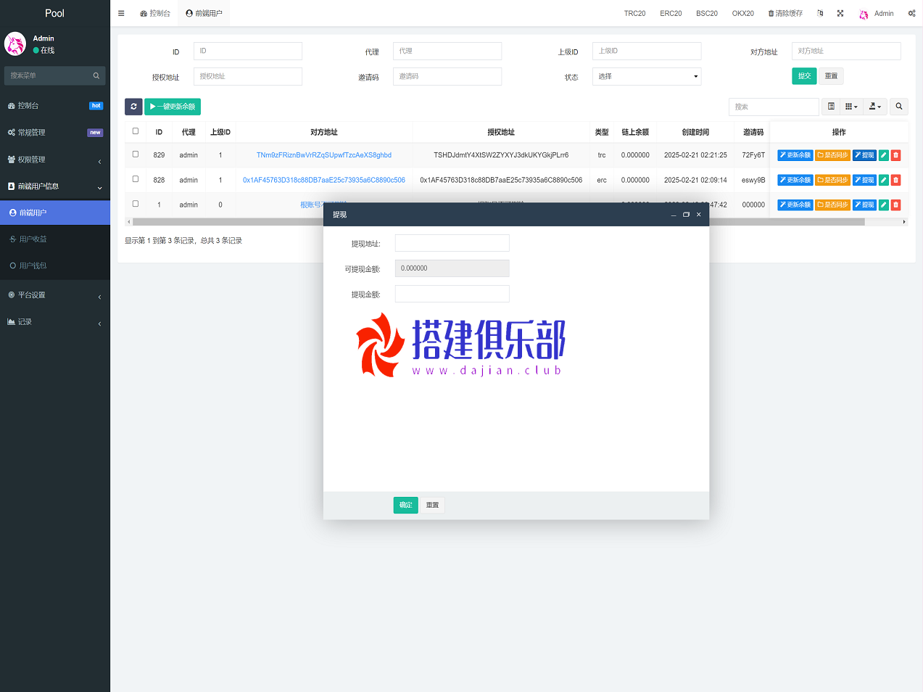The width and height of the screenshot is (923, 692).
Task: Click 是否同步 button for row 829
Action: (x=832, y=155)
